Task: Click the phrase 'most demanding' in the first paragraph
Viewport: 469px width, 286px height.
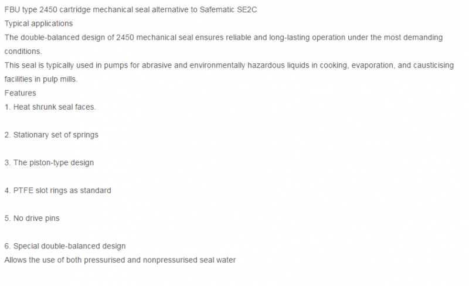Action: (x=413, y=38)
